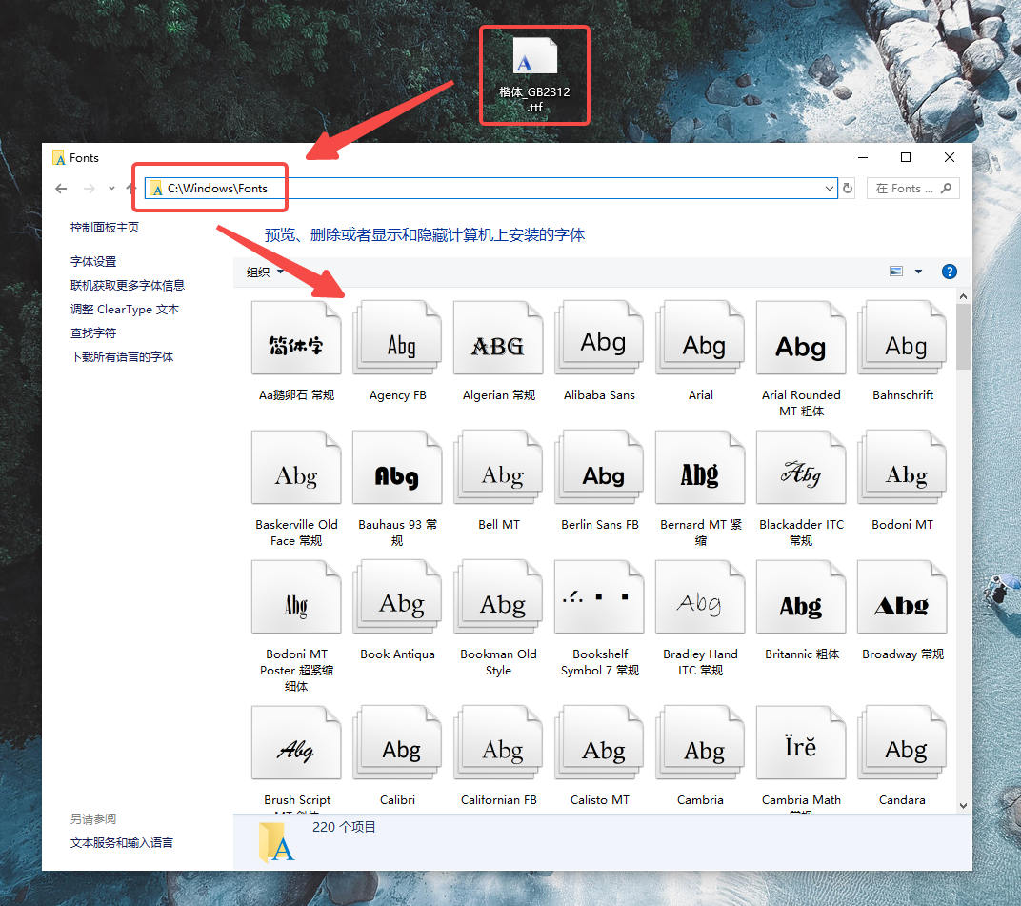Viewport: 1021px width, 906px height.
Task: Click the scrollbar down arrow
Action: (964, 806)
